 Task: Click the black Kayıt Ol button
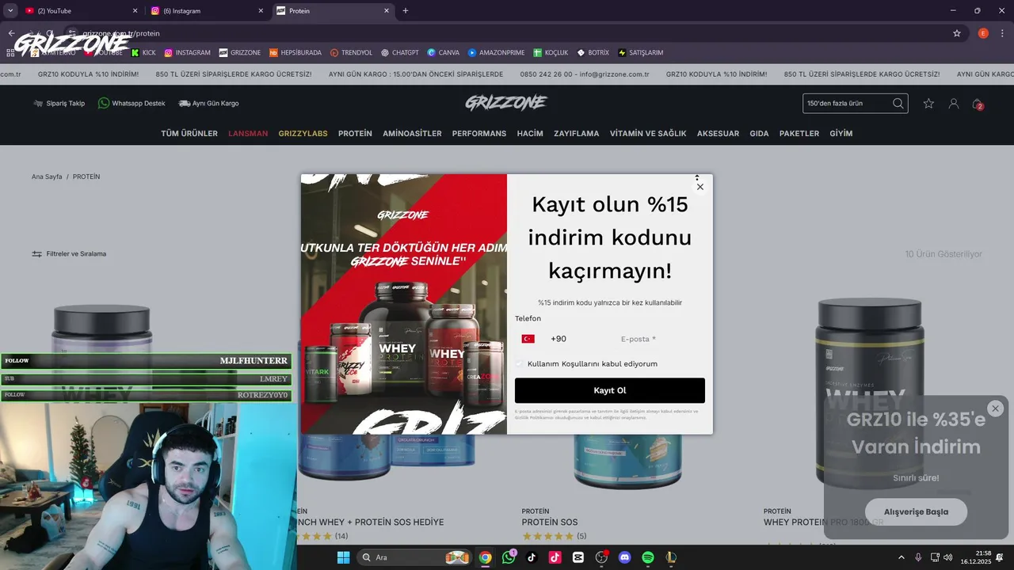[x=610, y=390]
